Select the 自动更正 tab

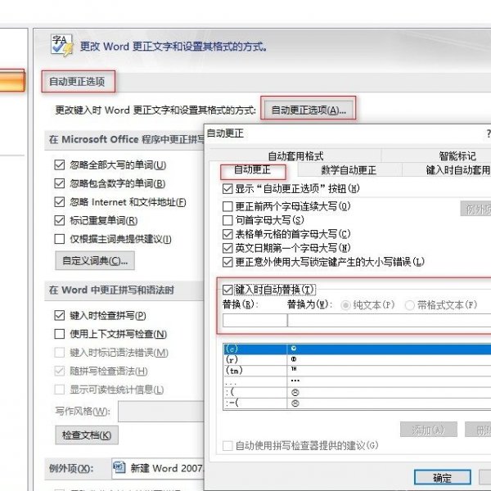(254, 170)
